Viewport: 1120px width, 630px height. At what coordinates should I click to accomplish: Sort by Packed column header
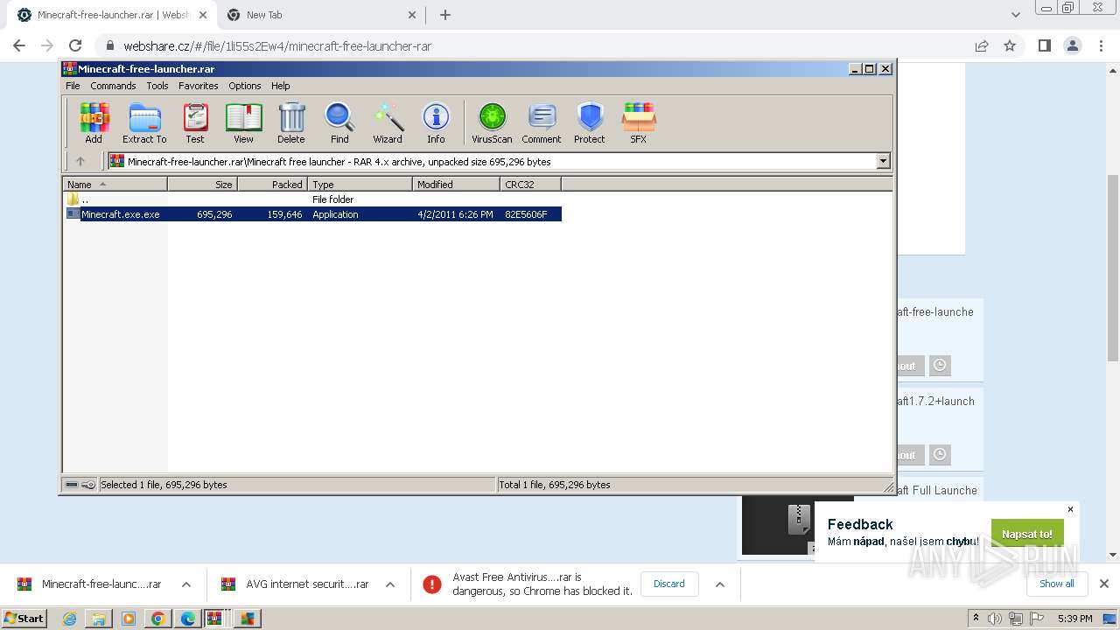[x=272, y=184]
